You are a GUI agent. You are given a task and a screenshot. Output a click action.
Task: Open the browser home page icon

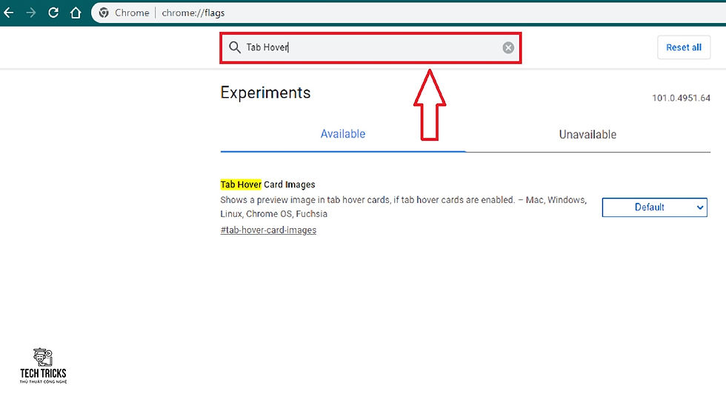tap(76, 13)
